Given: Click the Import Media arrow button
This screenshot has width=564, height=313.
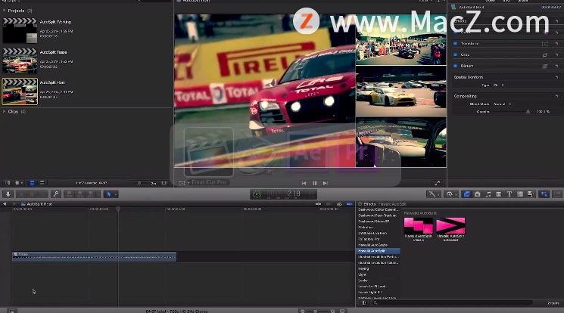Looking at the screenshot, I should coord(8,194).
